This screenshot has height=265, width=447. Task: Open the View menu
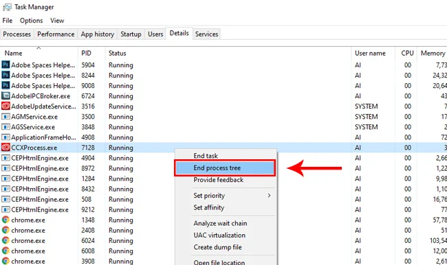(x=57, y=21)
